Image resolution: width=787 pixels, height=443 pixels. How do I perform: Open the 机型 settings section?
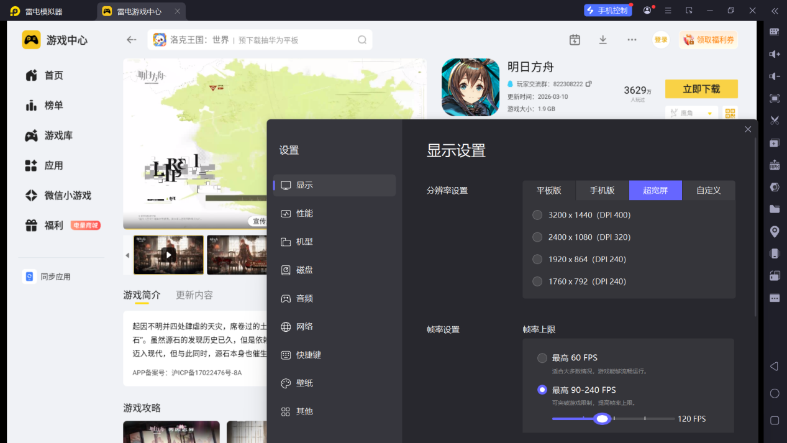coord(334,242)
